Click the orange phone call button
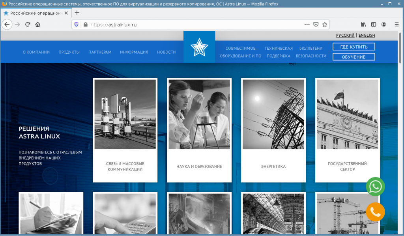This screenshot has height=236, width=404. click(x=376, y=212)
